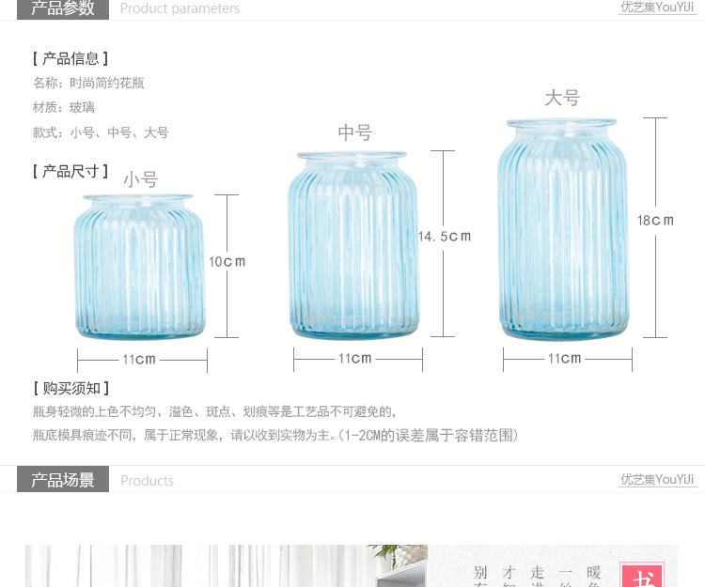Click the red 书 stamp icon
The width and height of the screenshot is (705, 587).
click(642, 575)
